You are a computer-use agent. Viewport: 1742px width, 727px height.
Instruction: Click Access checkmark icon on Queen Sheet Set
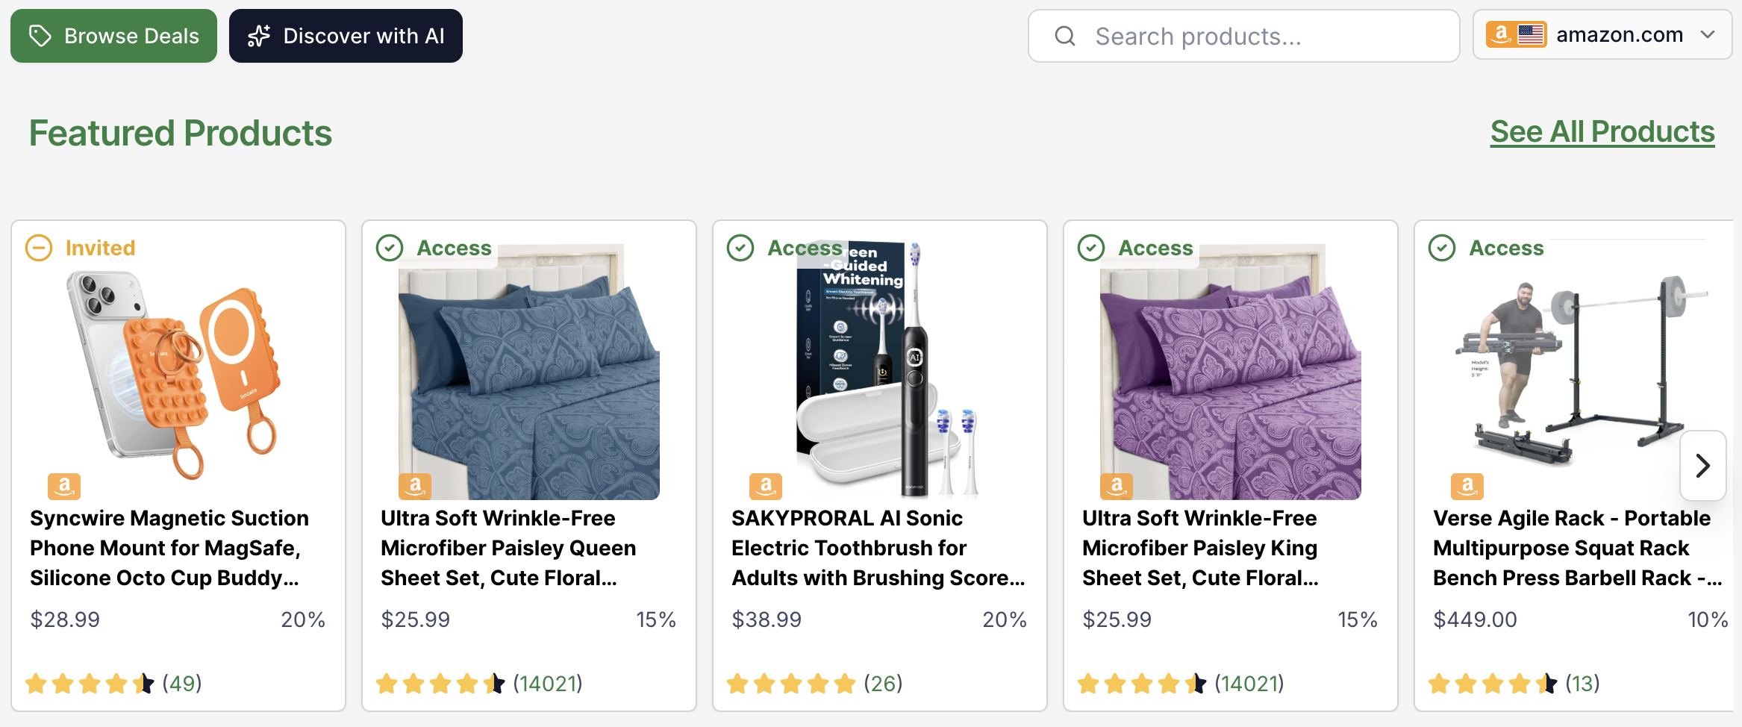[x=390, y=248]
